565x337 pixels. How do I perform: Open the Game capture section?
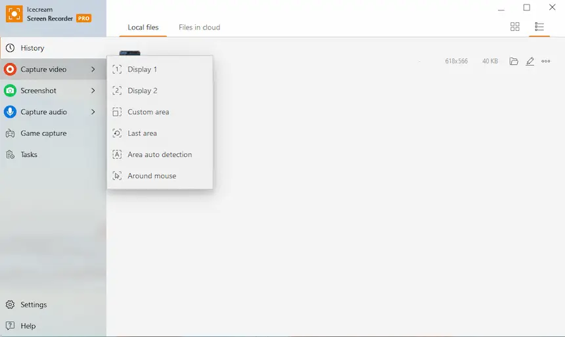pyautogui.click(x=53, y=133)
